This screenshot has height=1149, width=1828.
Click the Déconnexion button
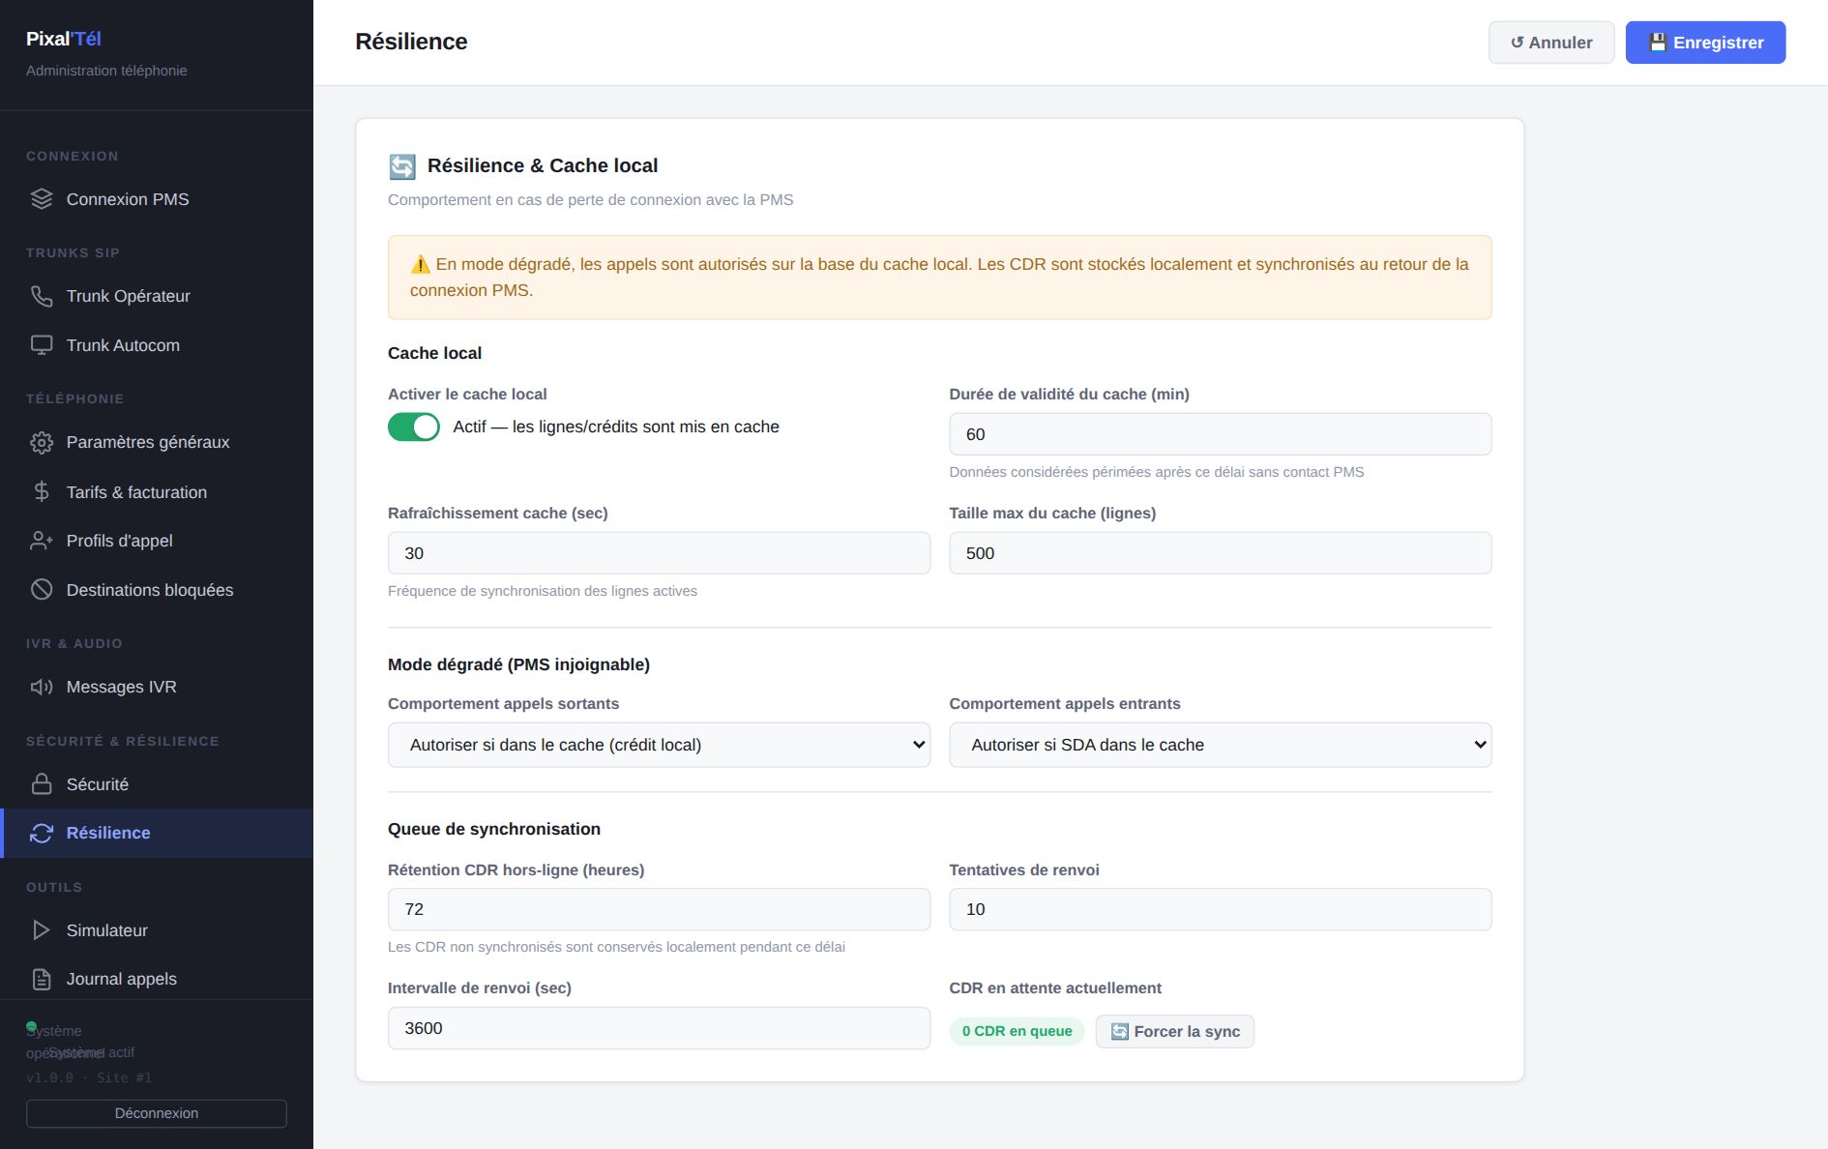pos(157,1113)
